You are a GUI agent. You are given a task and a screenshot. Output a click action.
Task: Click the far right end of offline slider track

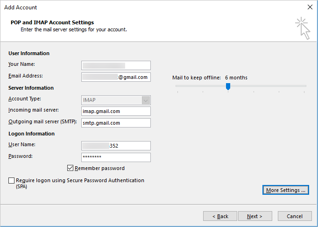[305, 86]
